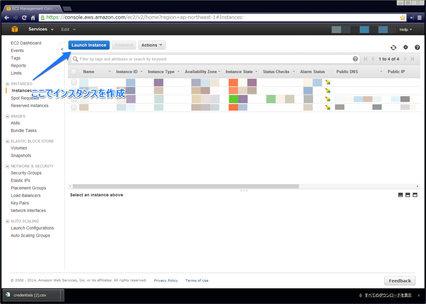Open the Instance ID column dropdown arrow

tap(141, 72)
